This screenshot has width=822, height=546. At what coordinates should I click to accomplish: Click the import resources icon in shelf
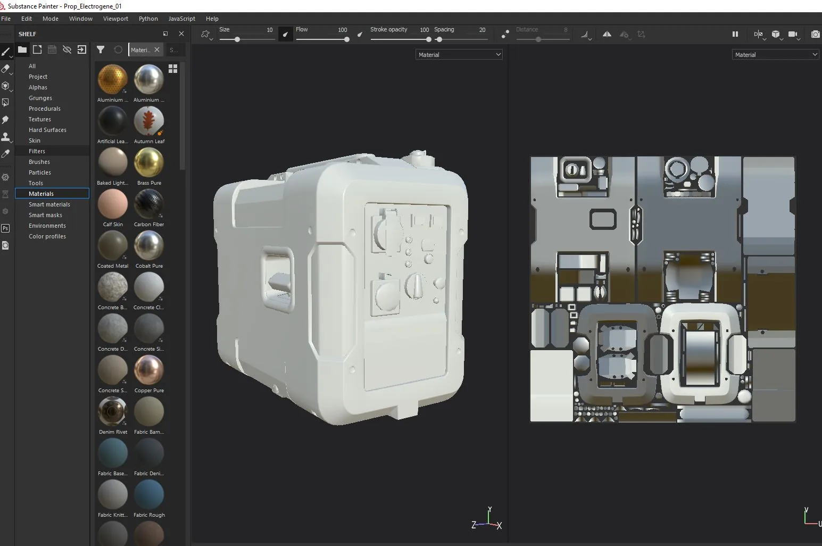tap(81, 49)
